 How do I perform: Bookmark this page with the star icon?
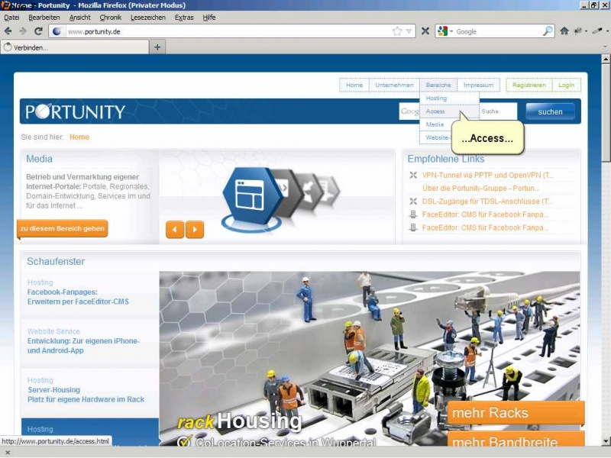pos(397,31)
